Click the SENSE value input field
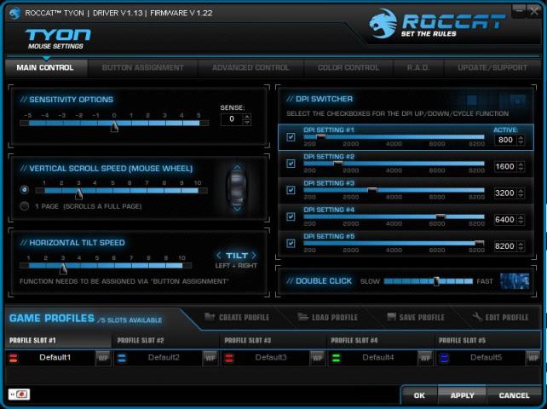Viewport: 547px width, 409px height. pyautogui.click(x=232, y=119)
